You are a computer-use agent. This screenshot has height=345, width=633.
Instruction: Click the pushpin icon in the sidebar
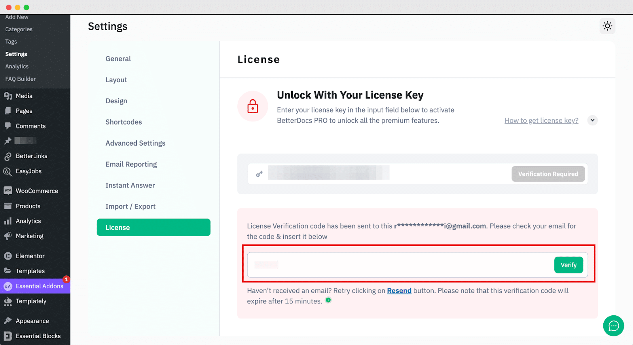[8, 141]
